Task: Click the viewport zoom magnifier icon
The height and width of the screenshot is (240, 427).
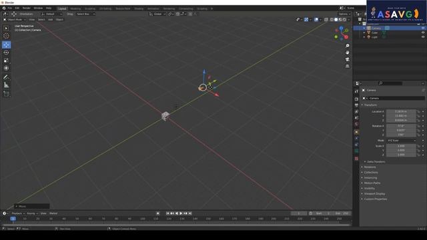Action: [347, 46]
